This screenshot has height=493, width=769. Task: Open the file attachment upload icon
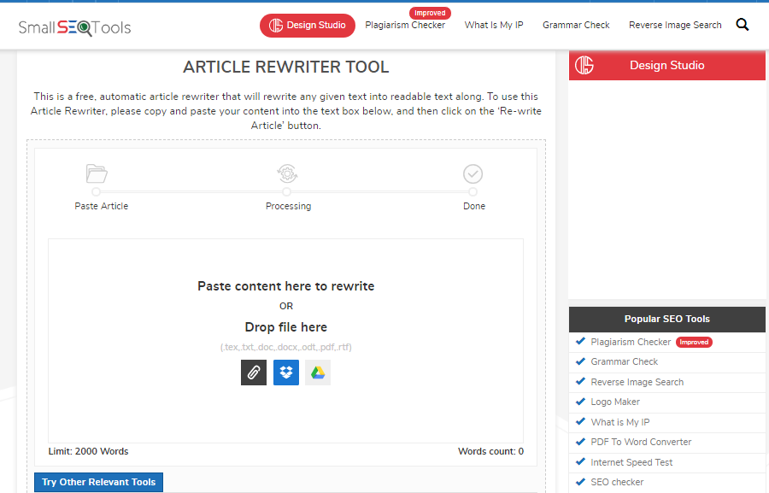click(253, 372)
